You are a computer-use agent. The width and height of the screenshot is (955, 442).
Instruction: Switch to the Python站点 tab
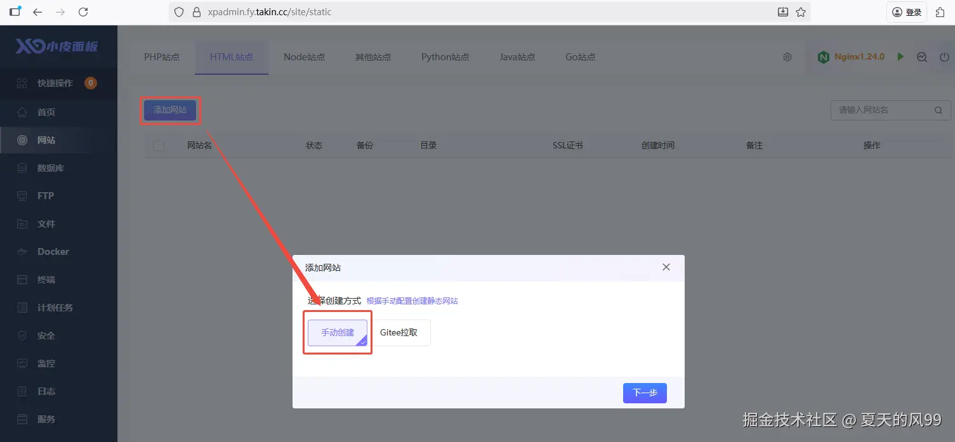tap(445, 57)
